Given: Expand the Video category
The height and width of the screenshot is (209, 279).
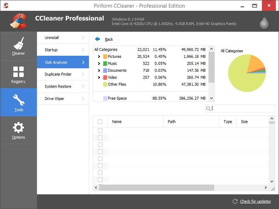Looking at the screenshot, I should click(99, 77).
